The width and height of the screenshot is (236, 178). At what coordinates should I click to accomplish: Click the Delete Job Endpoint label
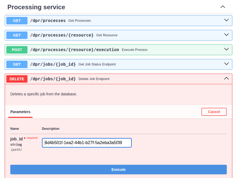point(94,79)
